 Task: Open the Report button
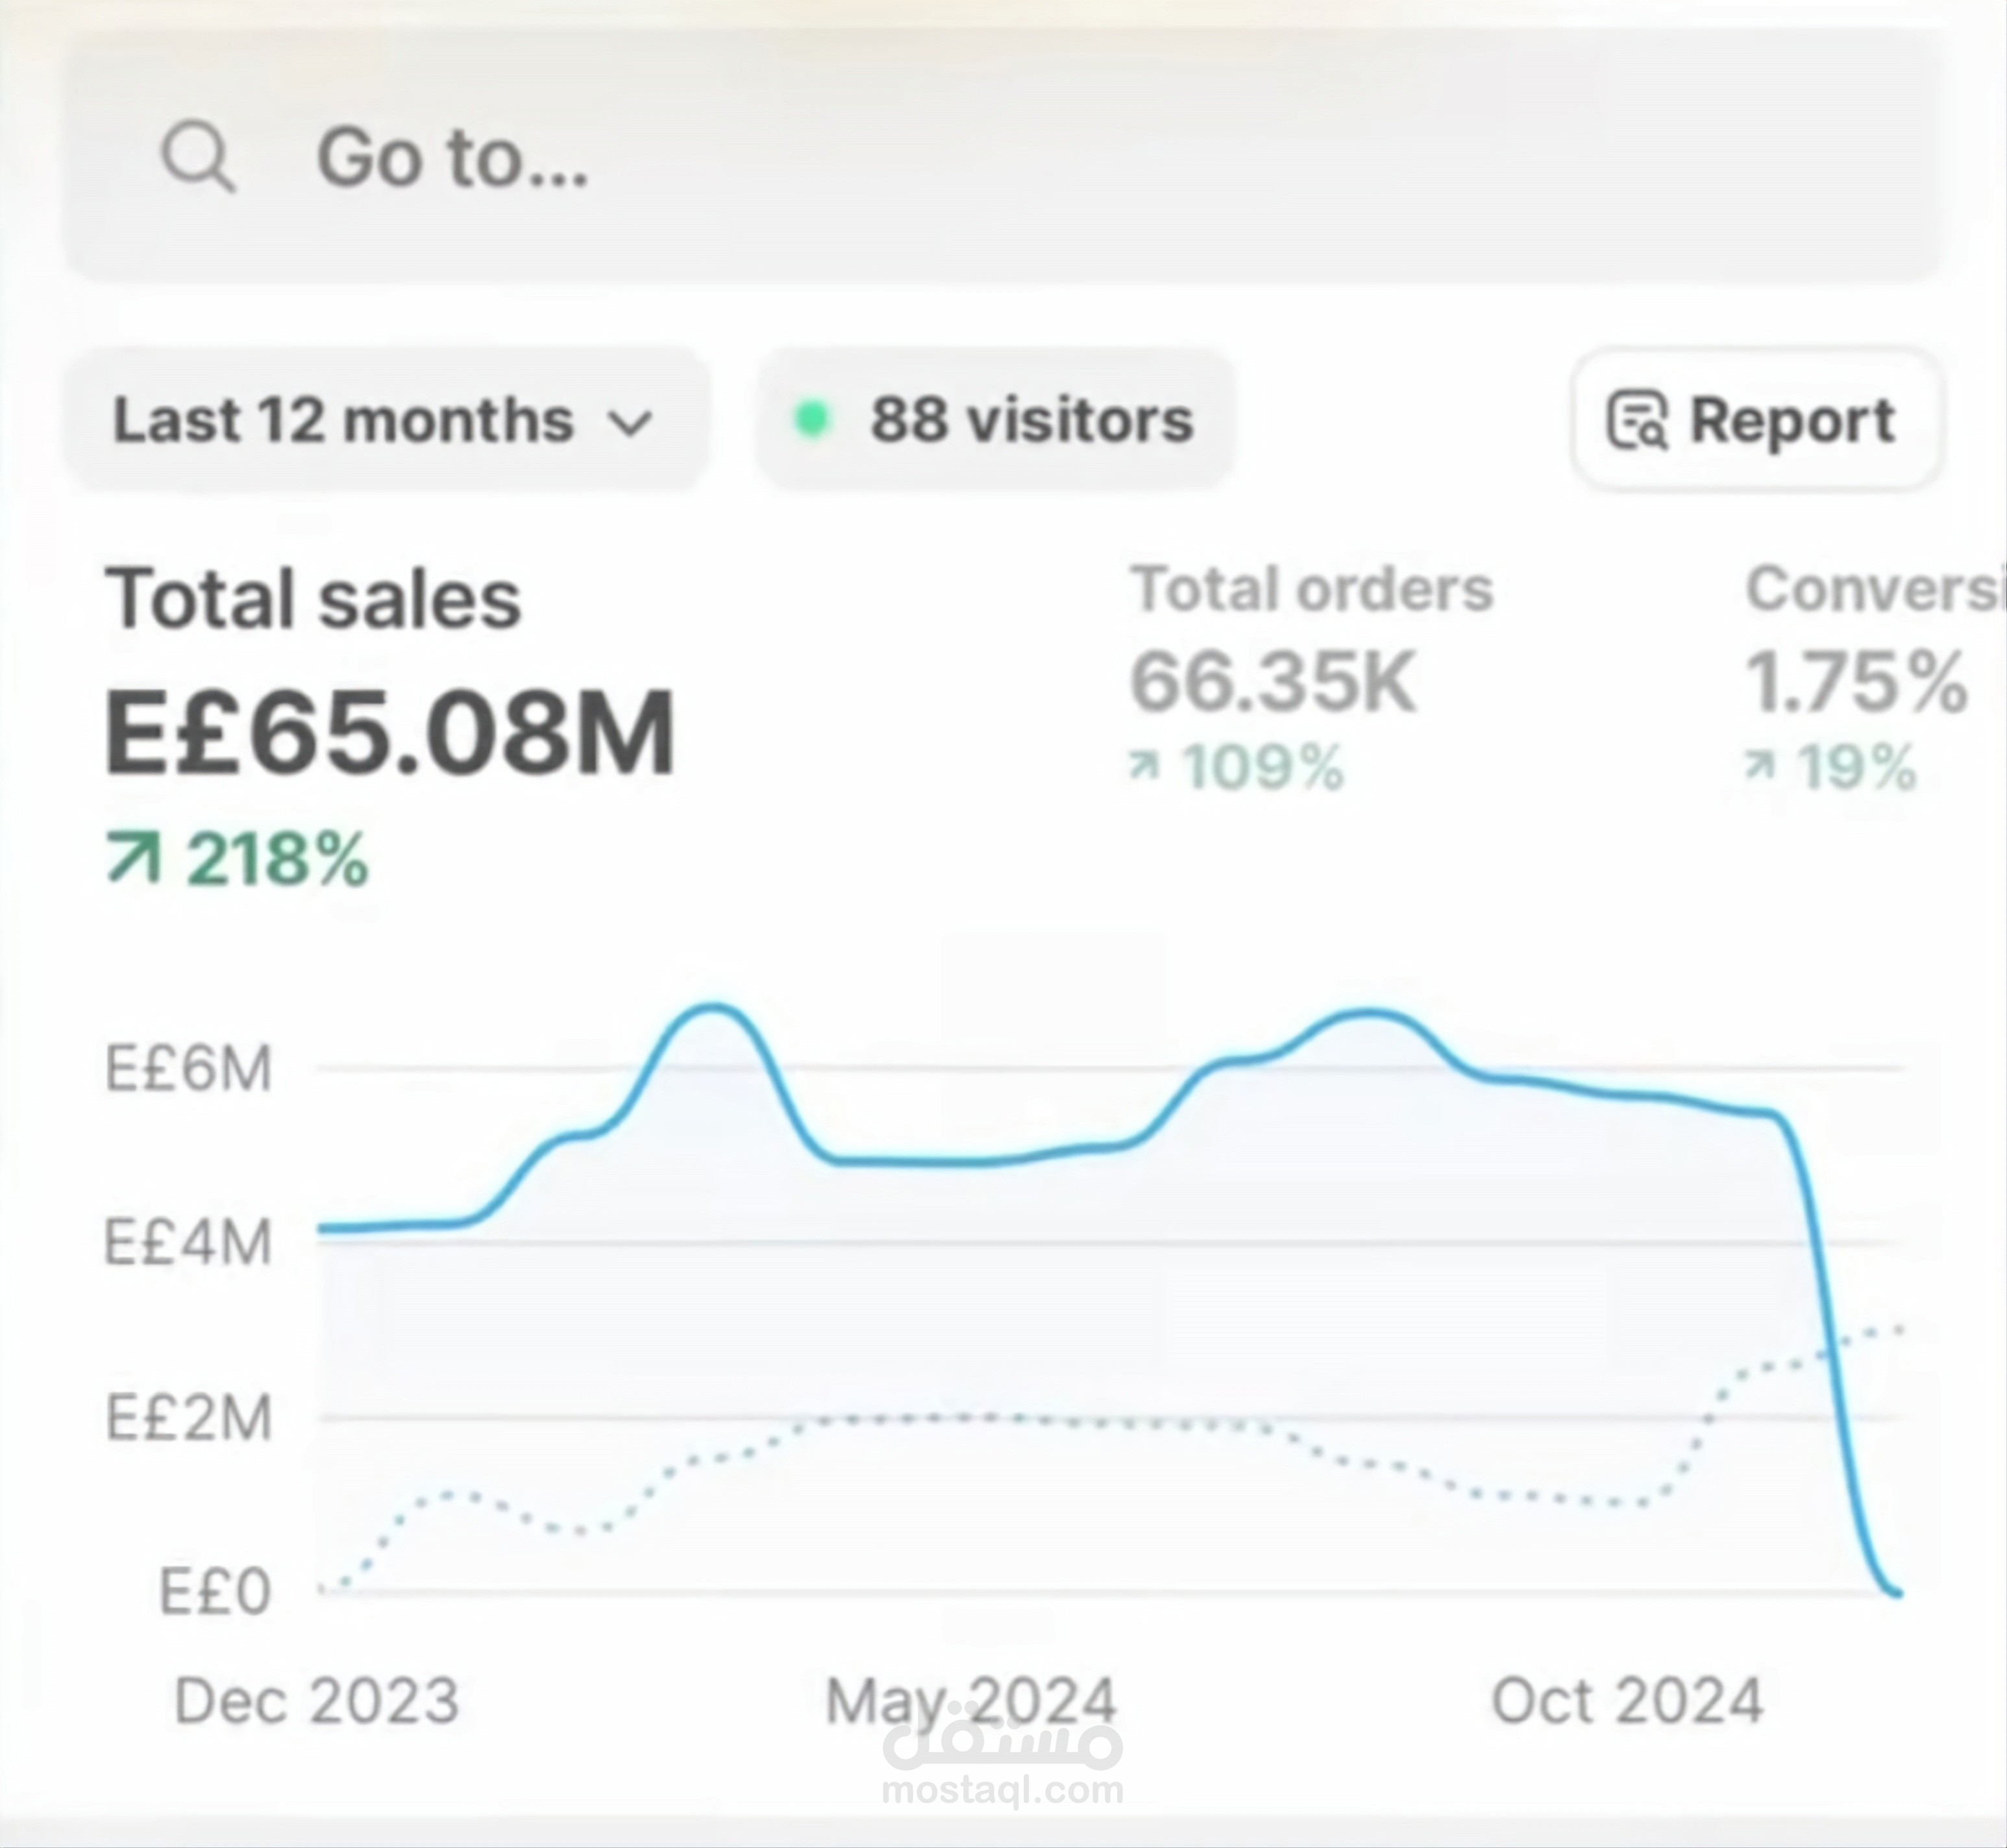tap(1757, 419)
